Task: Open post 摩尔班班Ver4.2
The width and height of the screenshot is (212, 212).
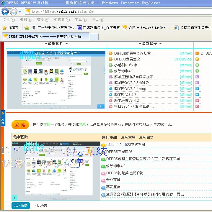Action: click(x=126, y=101)
